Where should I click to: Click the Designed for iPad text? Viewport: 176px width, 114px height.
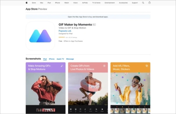65,33
